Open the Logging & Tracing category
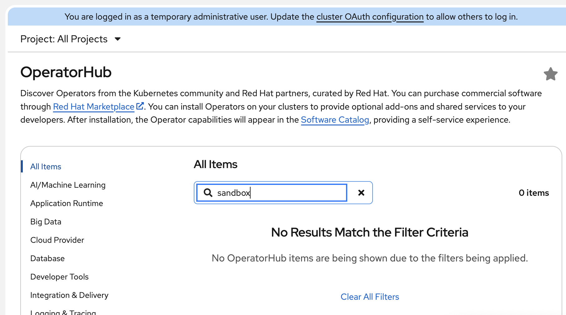This screenshot has height=315, width=566. click(63, 312)
